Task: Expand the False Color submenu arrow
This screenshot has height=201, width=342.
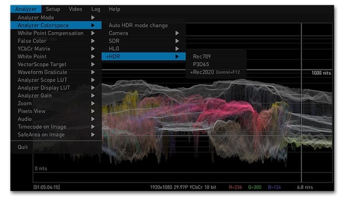Action: point(93,41)
